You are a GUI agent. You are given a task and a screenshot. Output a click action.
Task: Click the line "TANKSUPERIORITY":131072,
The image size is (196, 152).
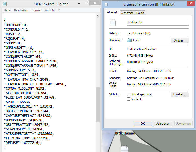pyautogui.click(x=29, y=106)
